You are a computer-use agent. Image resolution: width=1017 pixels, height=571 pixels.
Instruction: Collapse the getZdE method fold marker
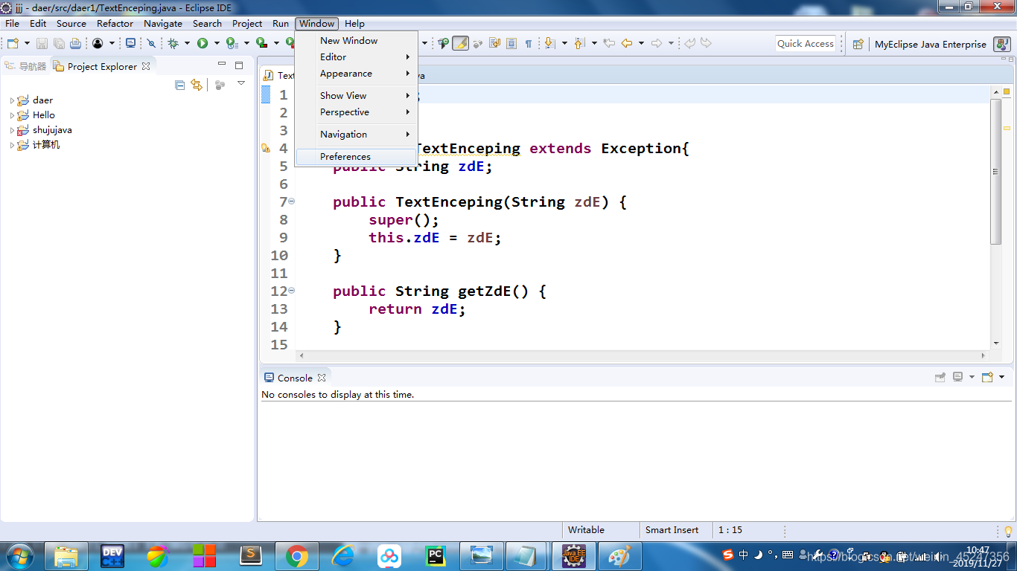[291, 290]
